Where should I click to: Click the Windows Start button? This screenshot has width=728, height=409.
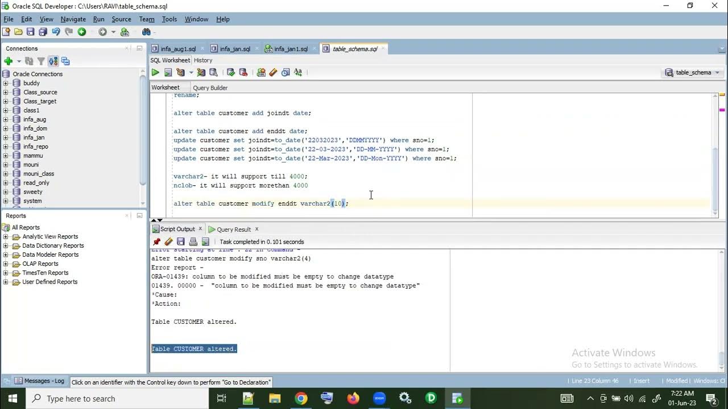click(x=13, y=398)
